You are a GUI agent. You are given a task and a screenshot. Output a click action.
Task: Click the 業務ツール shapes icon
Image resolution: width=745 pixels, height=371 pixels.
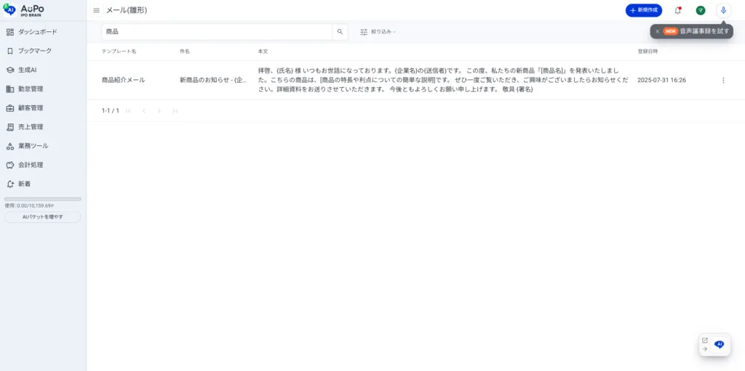pos(10,146)
